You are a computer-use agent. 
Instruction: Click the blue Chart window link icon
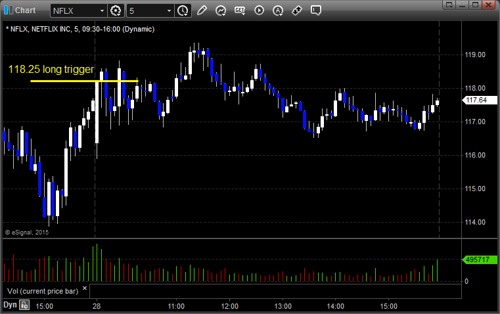click(9, 11)
